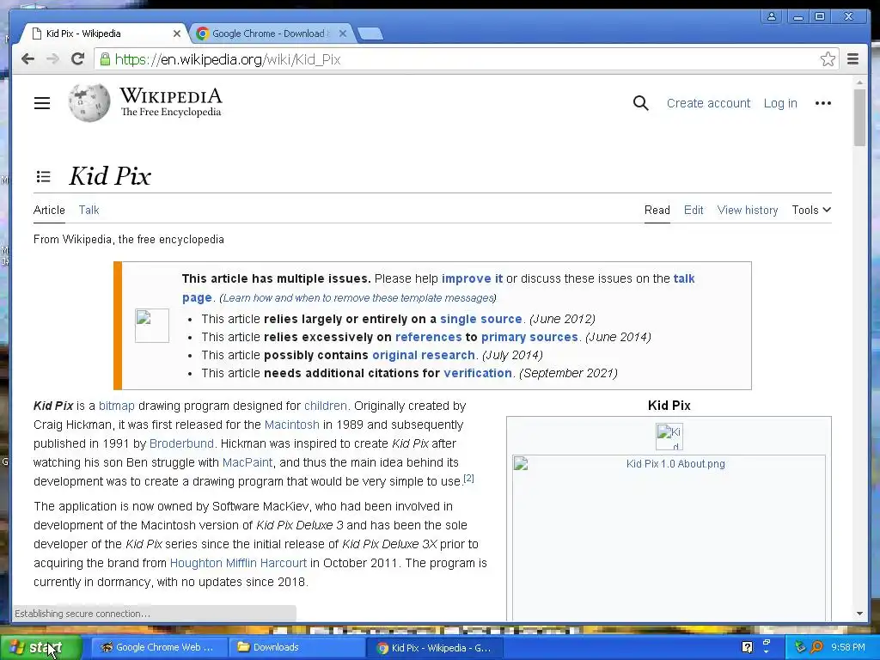Follow the 'bitmap' link
The width and height of the screenshot is (880, 660).
[x=117, y=406]
